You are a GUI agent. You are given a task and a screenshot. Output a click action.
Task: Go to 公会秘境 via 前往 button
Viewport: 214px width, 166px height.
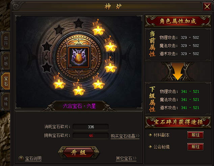(195, 147)
